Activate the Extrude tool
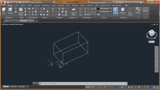 (10, 10)
